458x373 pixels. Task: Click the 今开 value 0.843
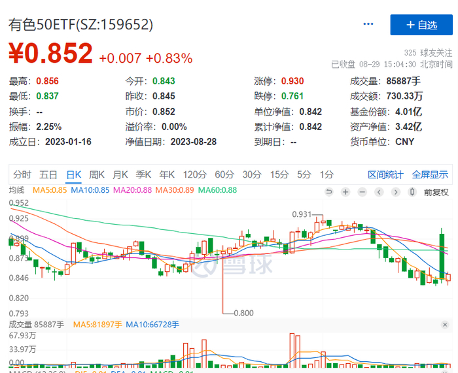click(x=164, y=81)
